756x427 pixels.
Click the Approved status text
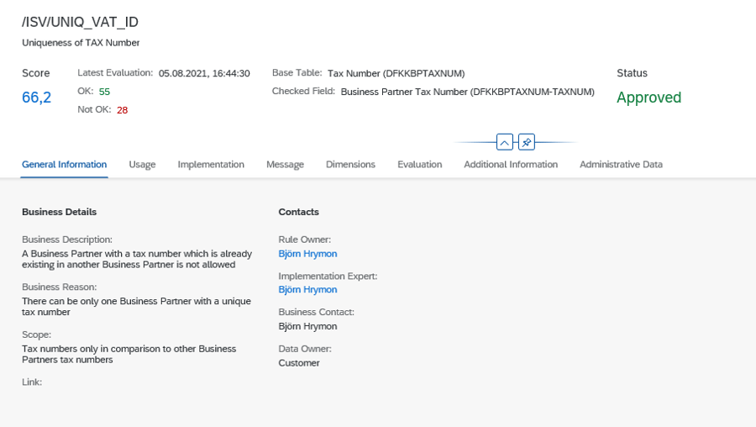649,98
